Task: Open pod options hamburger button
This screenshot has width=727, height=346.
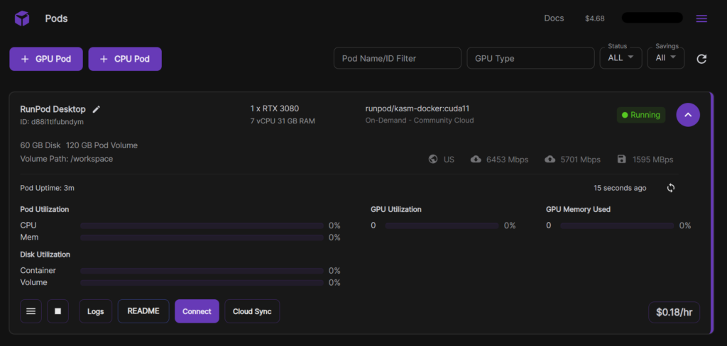Action: tap(31, 311)
